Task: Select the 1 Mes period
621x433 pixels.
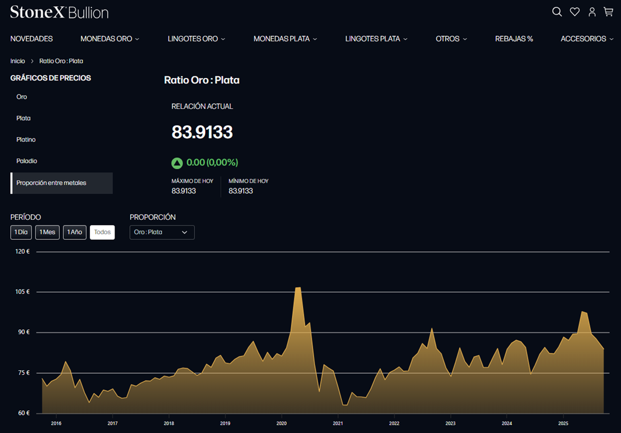Action: pos(47,232)
